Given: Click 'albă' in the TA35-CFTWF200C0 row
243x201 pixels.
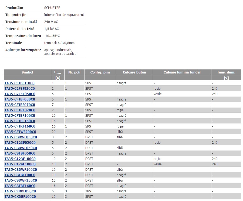Looking at the screenshot, I should coord(120,132).
